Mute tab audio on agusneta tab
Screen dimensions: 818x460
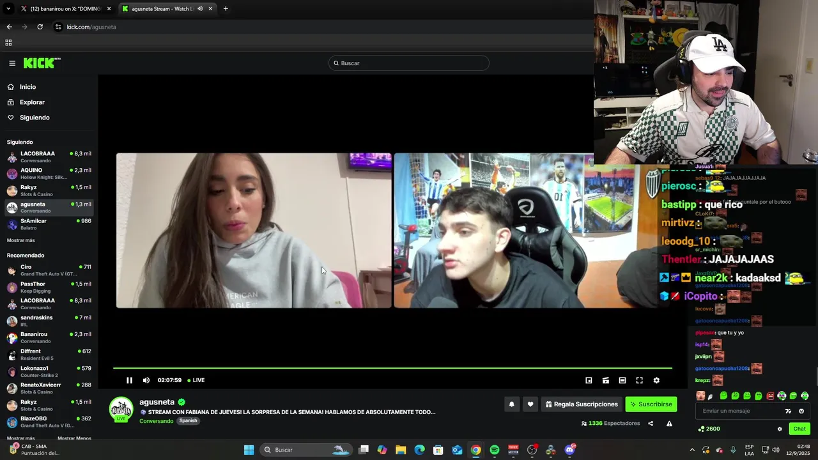(200, 9)
